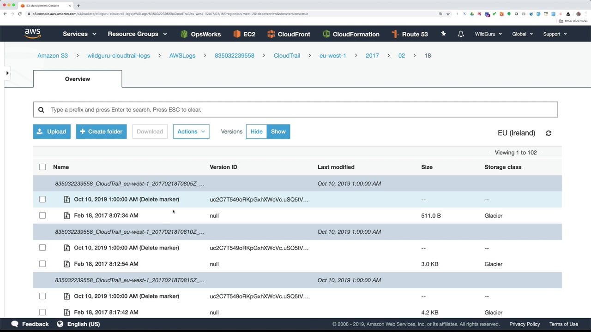Bookmark this page with the star icon

448,14
